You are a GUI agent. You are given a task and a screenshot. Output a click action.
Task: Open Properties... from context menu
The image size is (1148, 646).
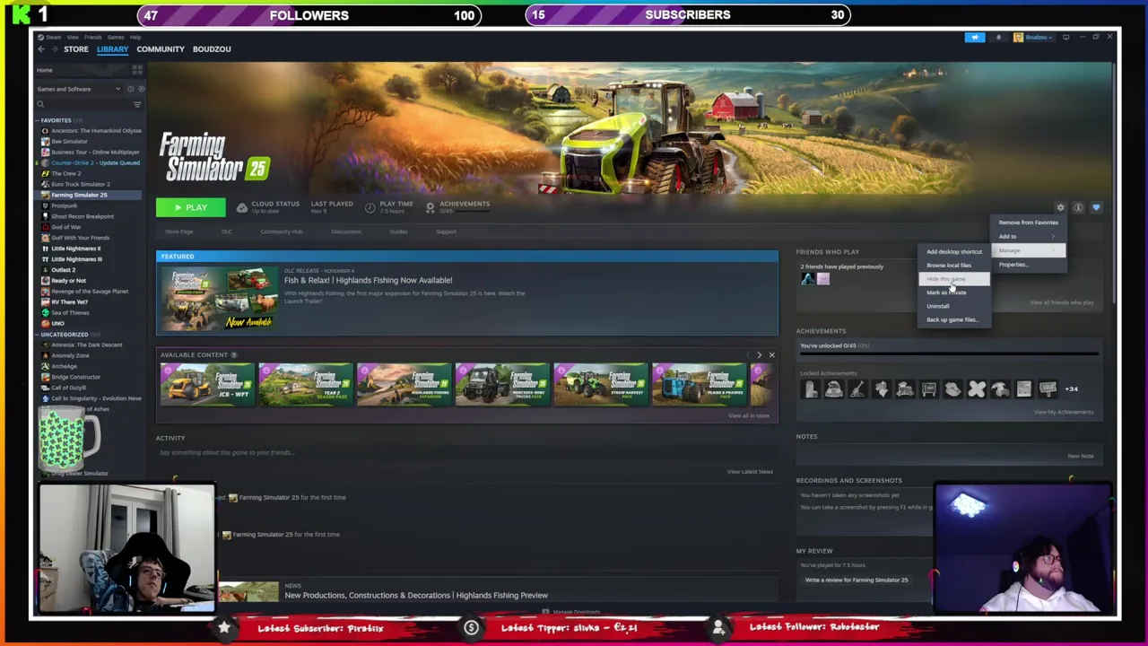[1028, 265]
